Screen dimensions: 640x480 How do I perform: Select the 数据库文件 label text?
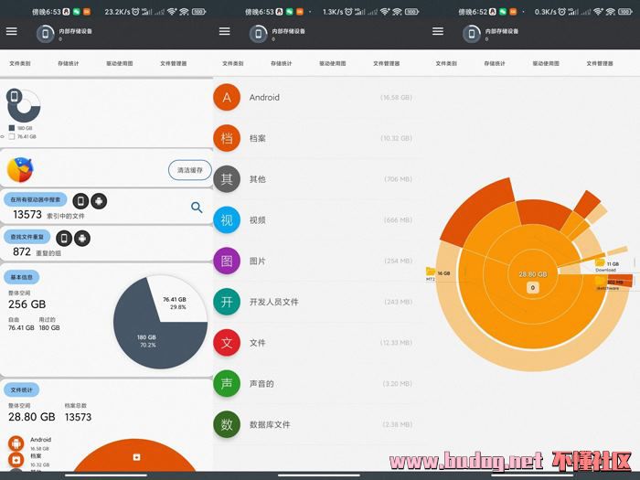click(270, 425)
